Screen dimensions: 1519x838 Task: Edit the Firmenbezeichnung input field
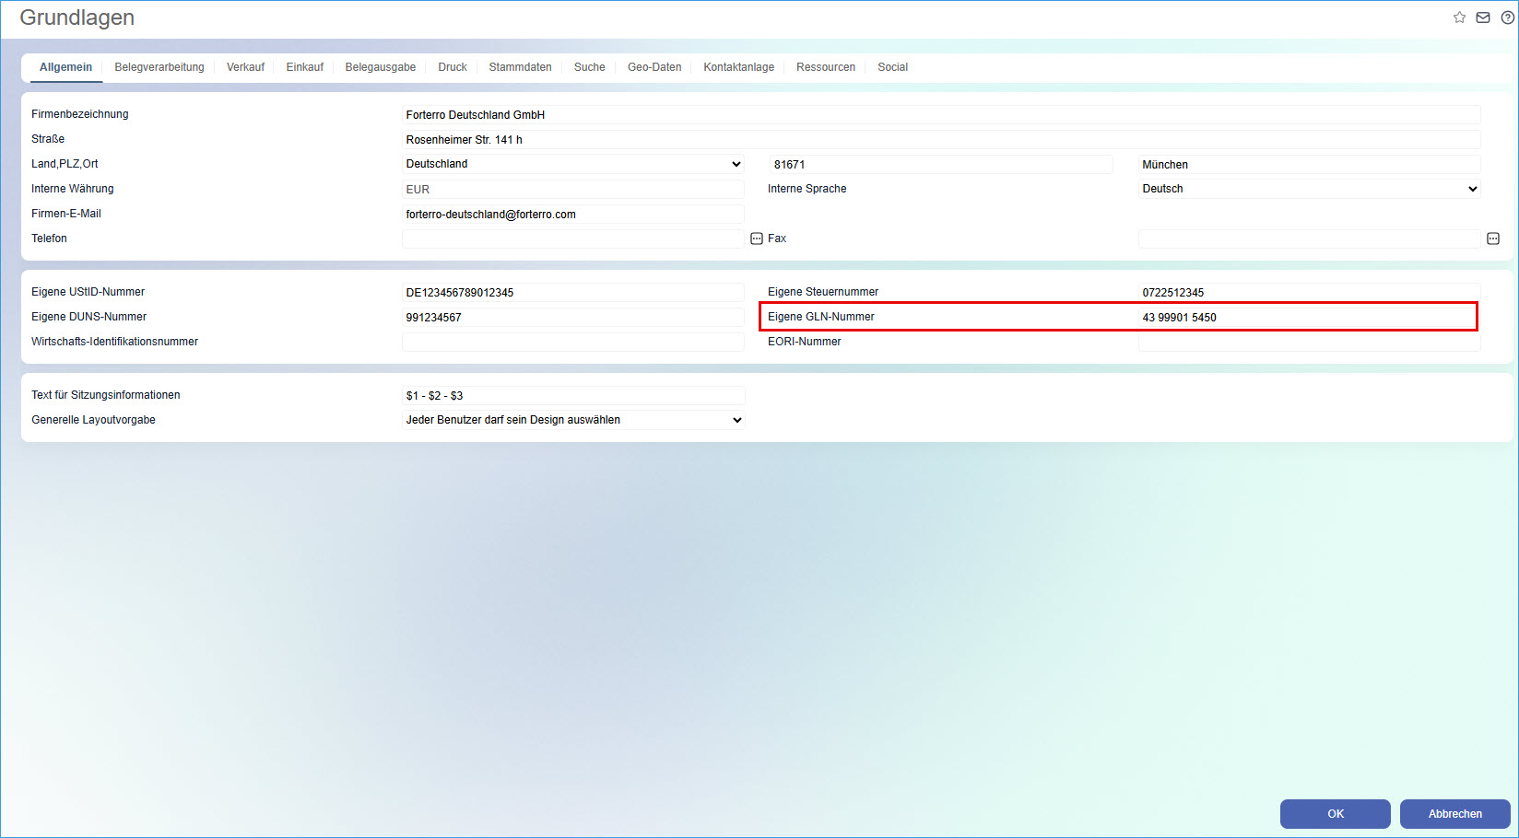coord(941,115)
